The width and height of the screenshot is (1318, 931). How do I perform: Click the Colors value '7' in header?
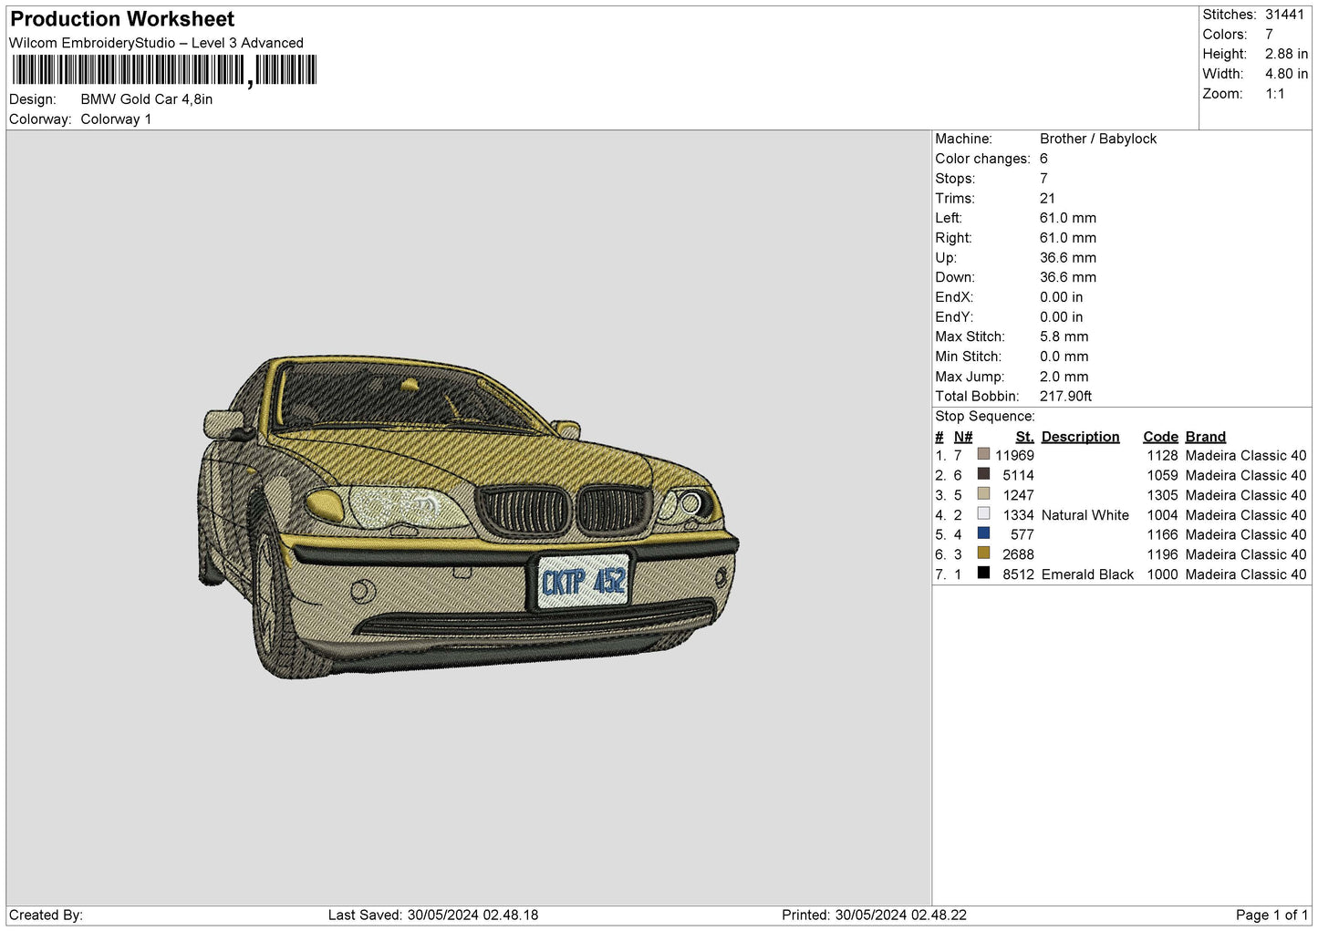click(1269, 35)
